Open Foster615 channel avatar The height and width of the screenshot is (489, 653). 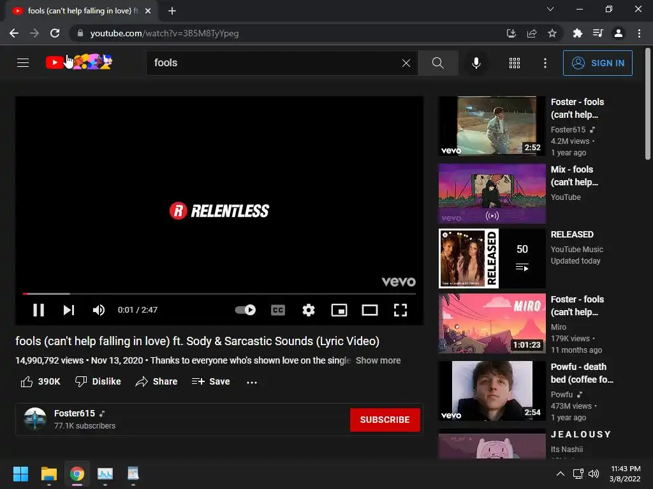tap(35, 419)
